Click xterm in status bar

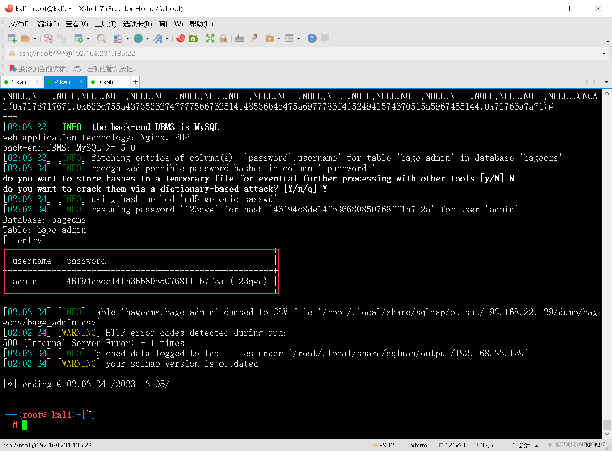click(x=419, y=445)
